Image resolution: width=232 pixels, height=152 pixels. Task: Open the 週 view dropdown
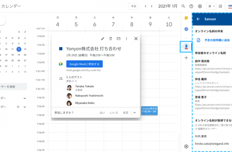point(211,6)
